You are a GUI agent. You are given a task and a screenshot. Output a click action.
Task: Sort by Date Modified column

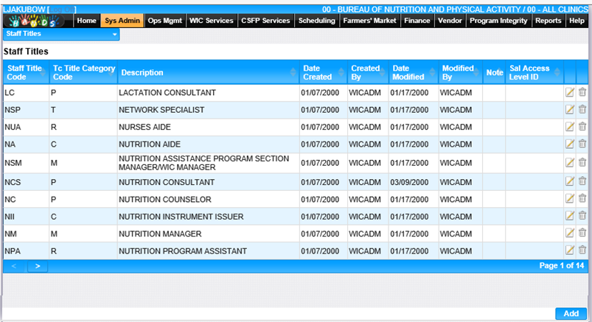[x=414, y=72]
